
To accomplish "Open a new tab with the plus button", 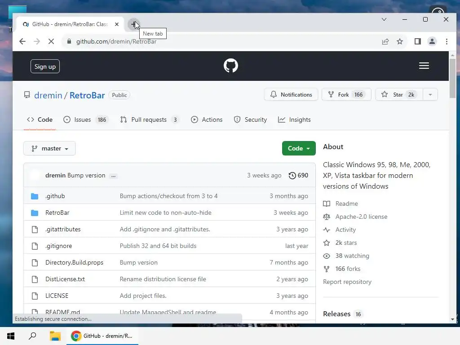I will tap(134, 24).
